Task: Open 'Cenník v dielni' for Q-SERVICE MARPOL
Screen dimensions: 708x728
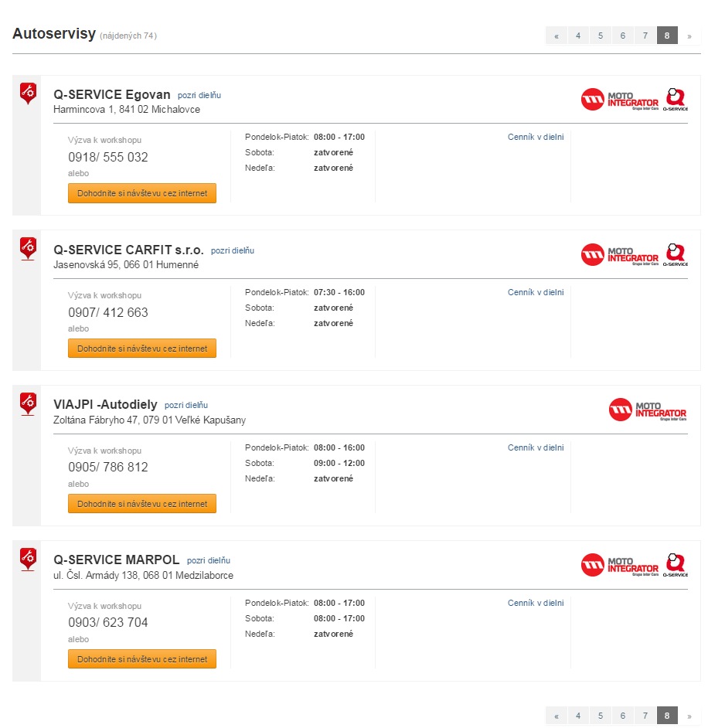Action: click(536, 603)
